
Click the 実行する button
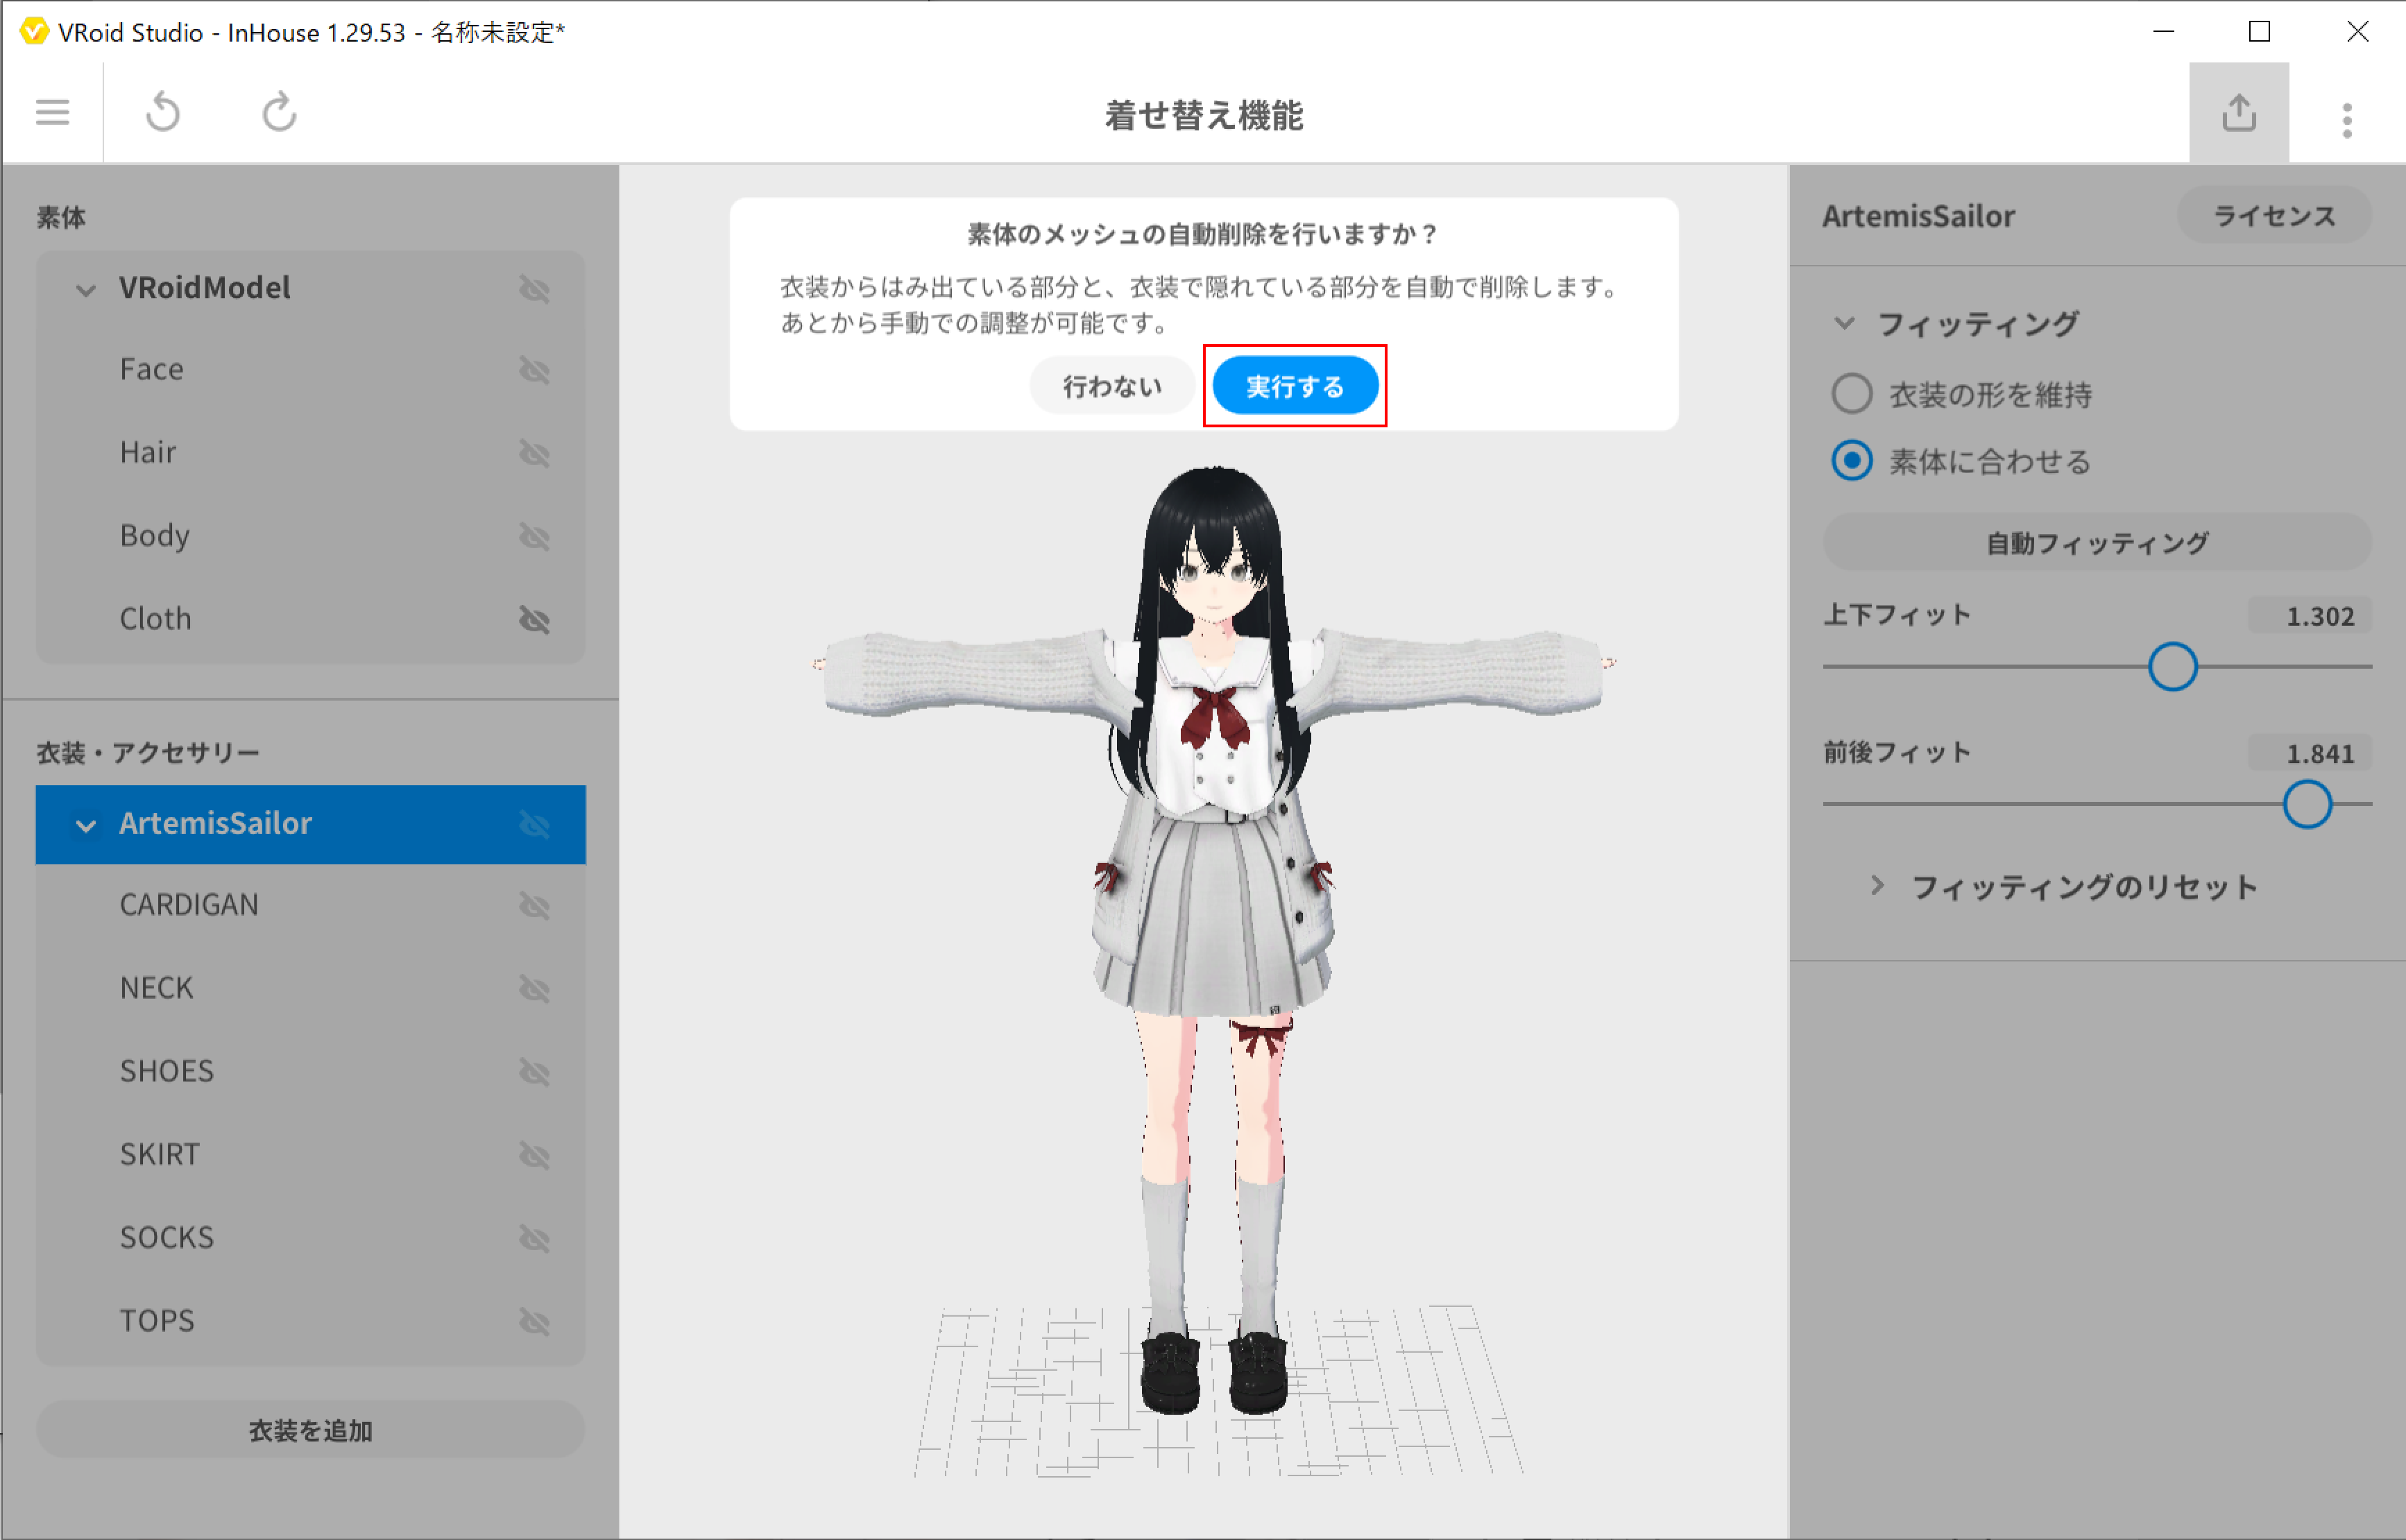[1295, 386]
